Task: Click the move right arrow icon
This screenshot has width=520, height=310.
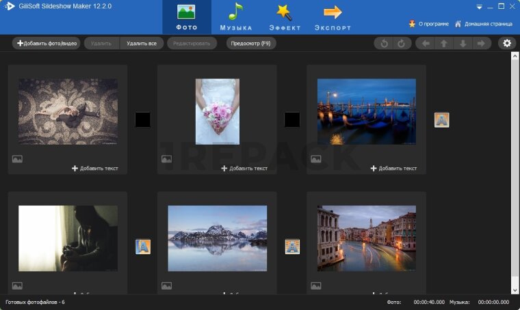Action: (482, 44)
